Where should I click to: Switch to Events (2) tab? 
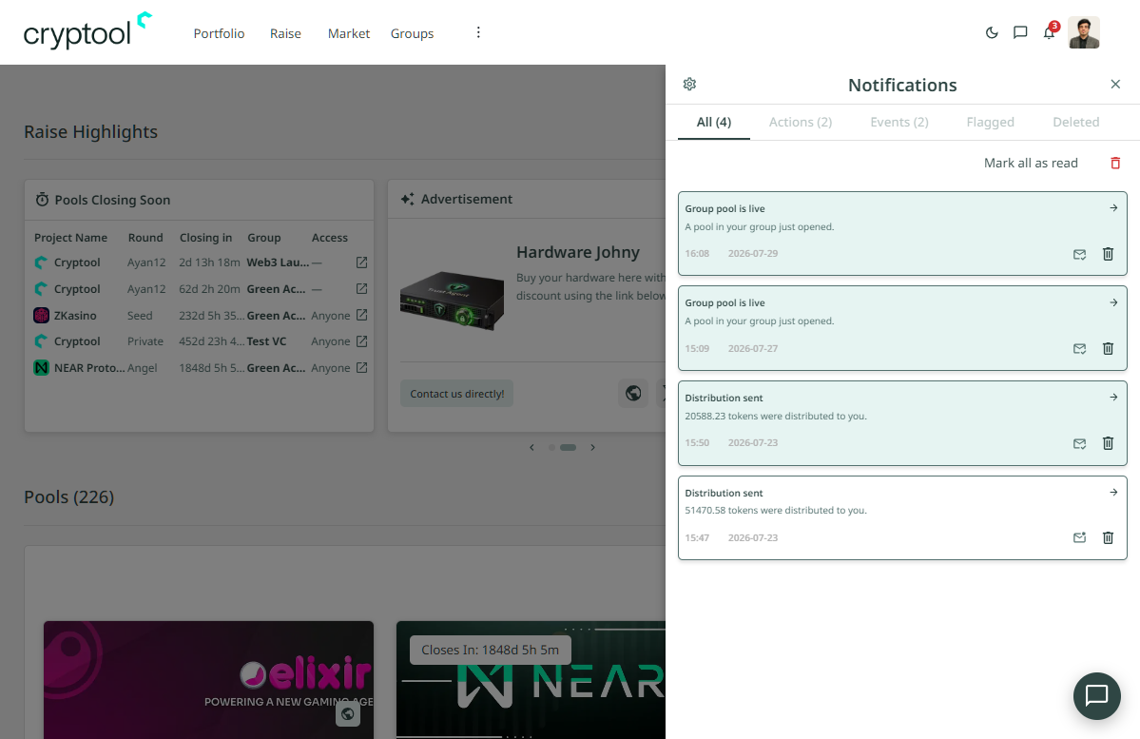click(899, 122)
